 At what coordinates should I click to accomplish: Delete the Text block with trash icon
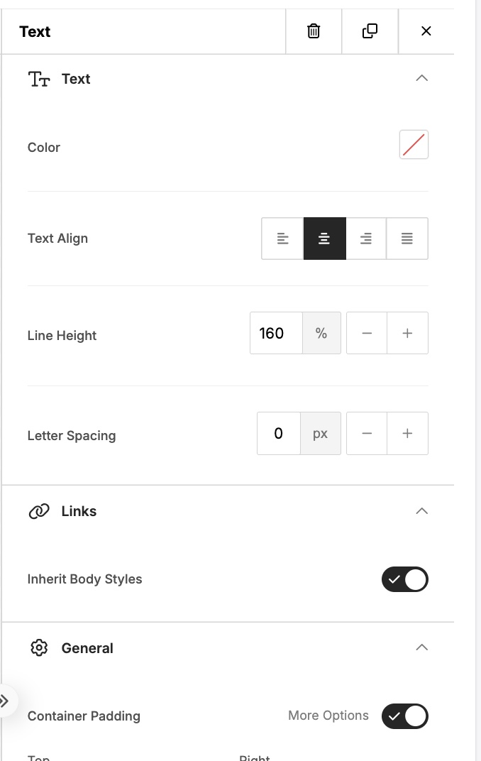coord(314,31)
